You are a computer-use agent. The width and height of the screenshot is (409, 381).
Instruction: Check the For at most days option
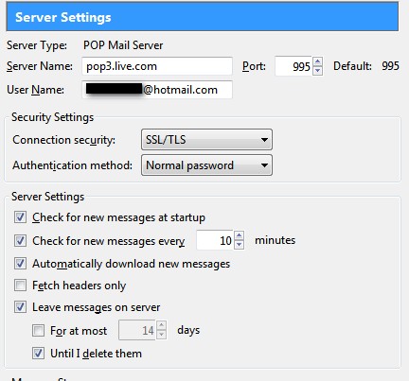pos(38,331)
